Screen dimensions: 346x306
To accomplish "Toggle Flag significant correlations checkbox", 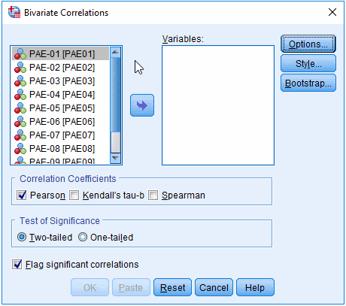I will (17, 265).
